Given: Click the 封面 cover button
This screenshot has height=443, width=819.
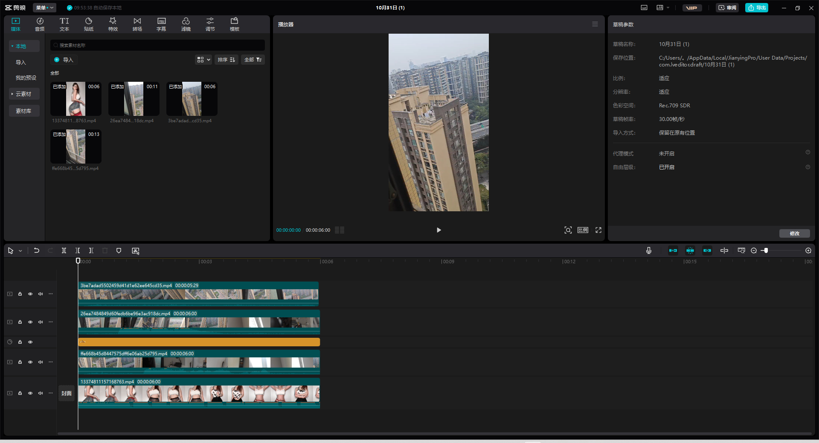Looking at the screenshot, I should click(67, 393).
